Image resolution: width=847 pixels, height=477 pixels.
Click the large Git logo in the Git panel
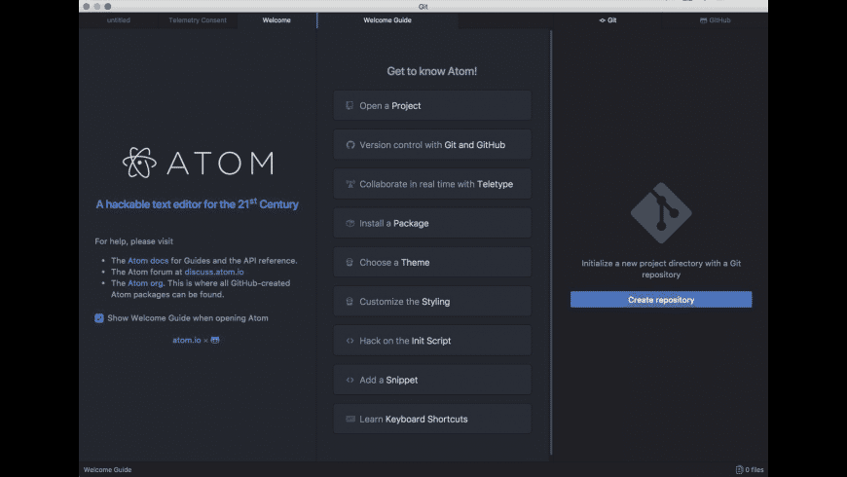click(x=661, y=213)
